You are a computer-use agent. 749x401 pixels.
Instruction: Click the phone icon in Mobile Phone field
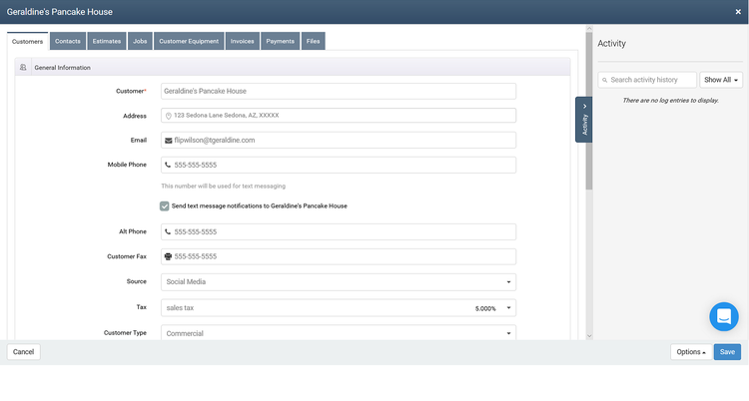tap(168, 165)
